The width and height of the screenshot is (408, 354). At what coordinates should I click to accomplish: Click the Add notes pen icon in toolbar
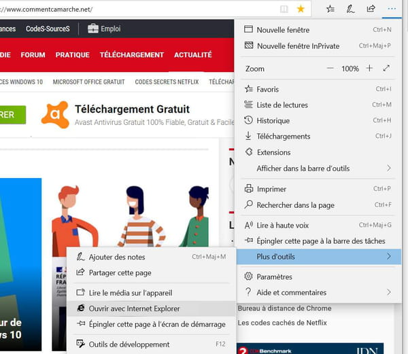[350, 9]
